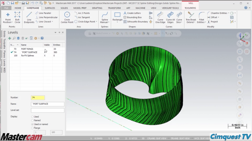Click the Project modify command

[x=212, y=22]
